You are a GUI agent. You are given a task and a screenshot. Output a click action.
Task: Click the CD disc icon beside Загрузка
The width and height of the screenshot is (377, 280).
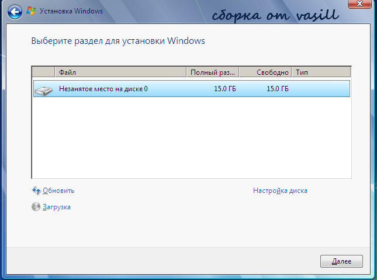coord(36,206)
